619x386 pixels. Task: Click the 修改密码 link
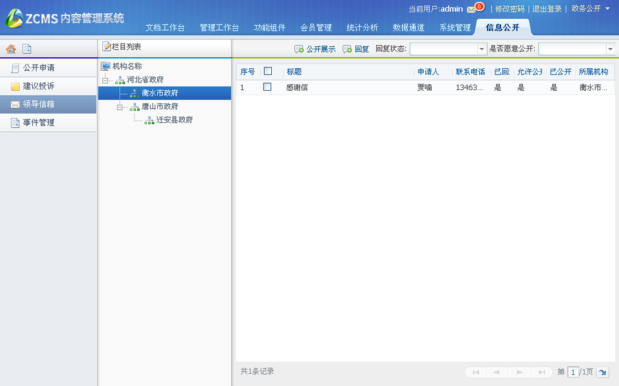pyautogui.click(x=508, y=8)
